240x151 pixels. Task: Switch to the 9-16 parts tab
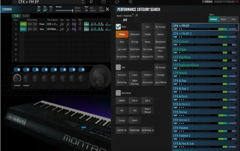(x=25, y=16)
